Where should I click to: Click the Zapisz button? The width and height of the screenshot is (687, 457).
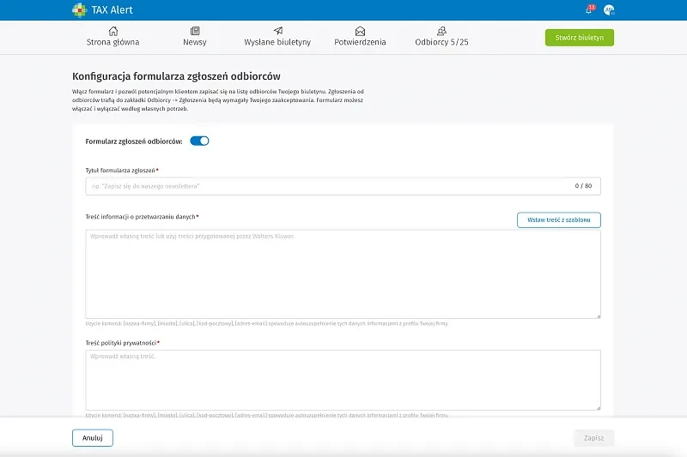[x=593, y=438]
